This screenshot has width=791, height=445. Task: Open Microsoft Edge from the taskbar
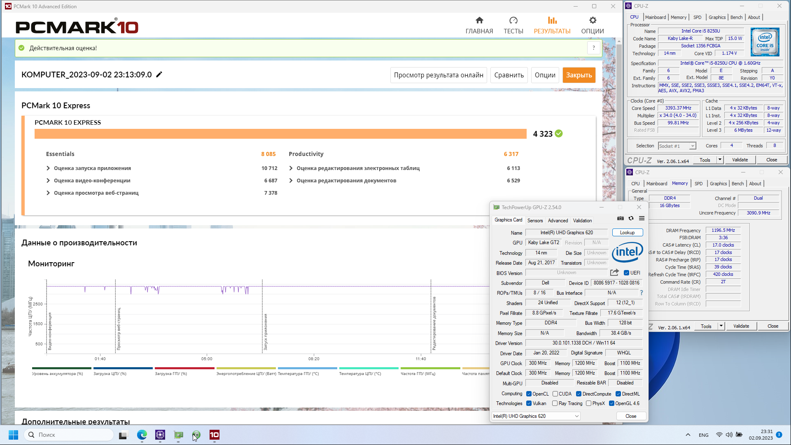(142, 435)
